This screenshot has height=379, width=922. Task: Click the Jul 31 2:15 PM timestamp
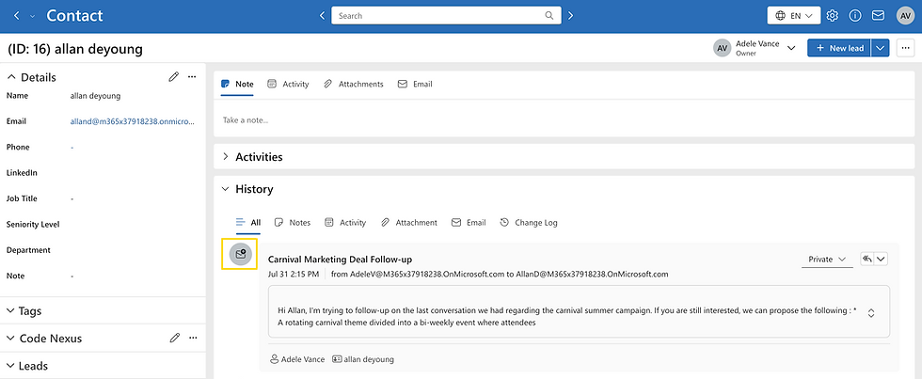(x=294, y=274)
